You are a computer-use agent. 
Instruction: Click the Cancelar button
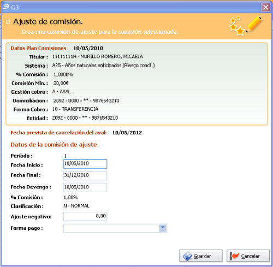point(248,256)
